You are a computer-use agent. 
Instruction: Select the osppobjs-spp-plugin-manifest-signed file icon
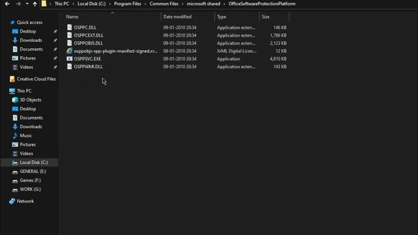(70, 51)
